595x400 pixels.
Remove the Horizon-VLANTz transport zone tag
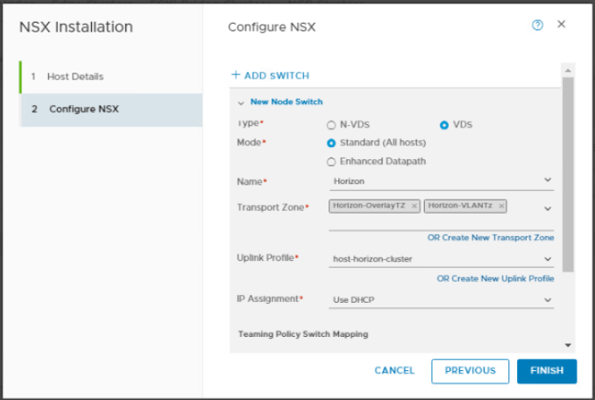501,206
